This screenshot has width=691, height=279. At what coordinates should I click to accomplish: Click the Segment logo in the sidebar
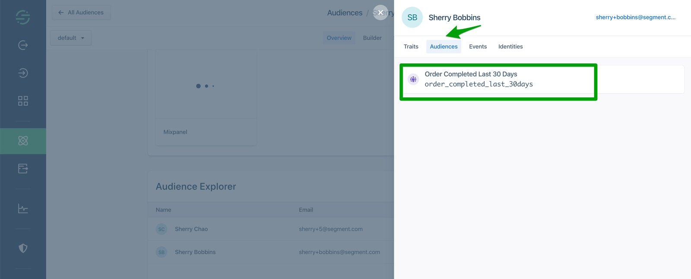click(x=23, y=17)
